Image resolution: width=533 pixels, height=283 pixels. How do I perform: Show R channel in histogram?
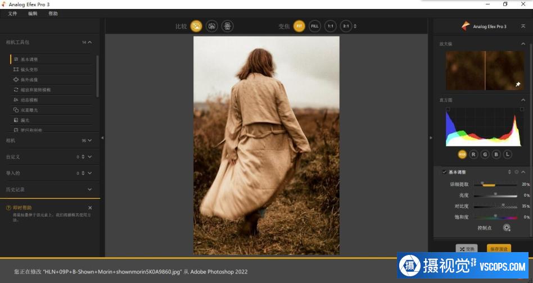tap(473, 154)
